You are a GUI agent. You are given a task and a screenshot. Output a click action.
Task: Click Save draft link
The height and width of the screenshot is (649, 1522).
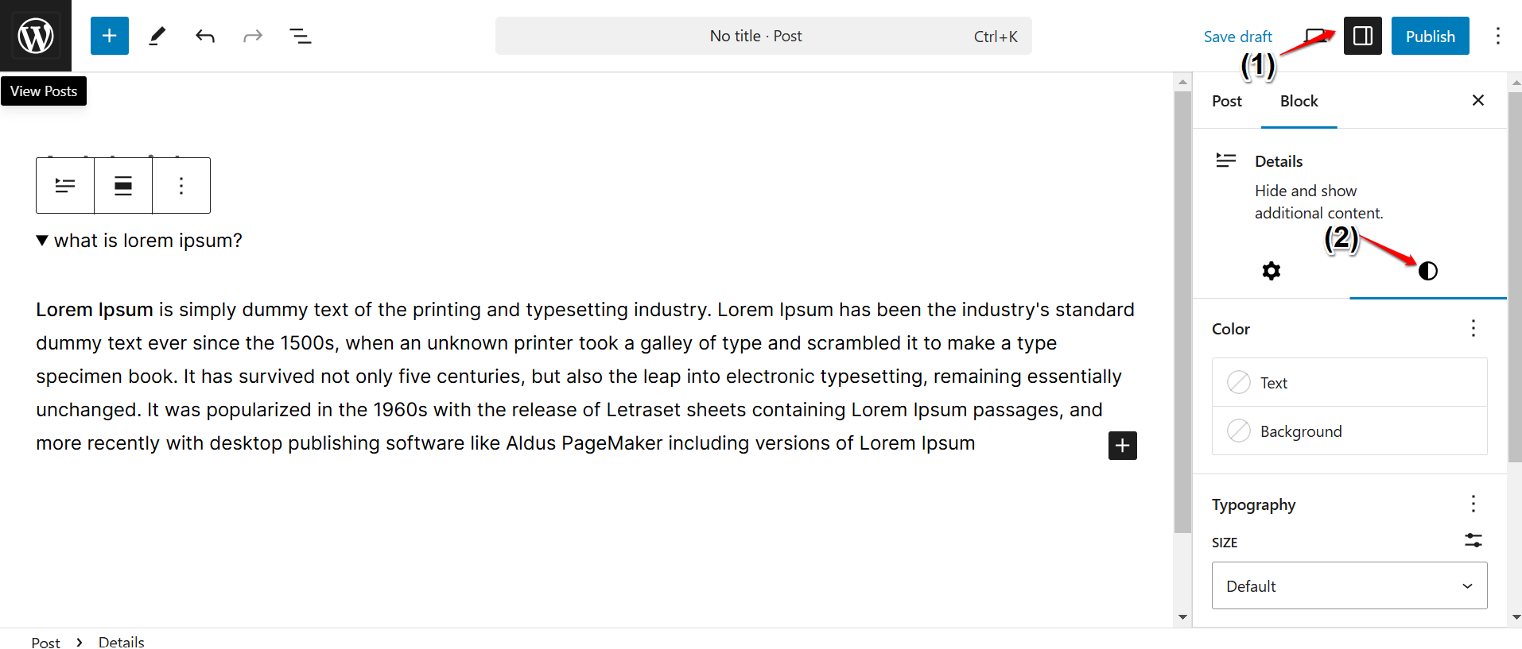1237,37
